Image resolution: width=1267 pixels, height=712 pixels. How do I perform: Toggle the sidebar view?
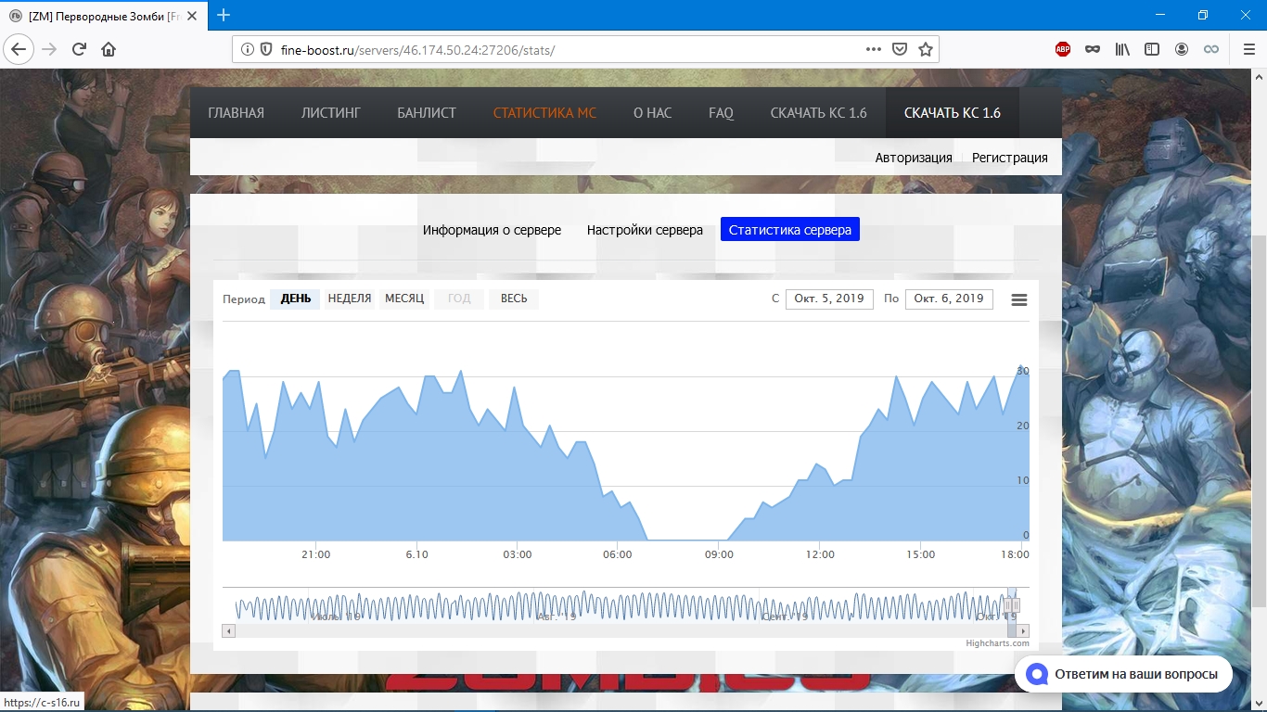pyautogui.click(x=1152, y=49)
